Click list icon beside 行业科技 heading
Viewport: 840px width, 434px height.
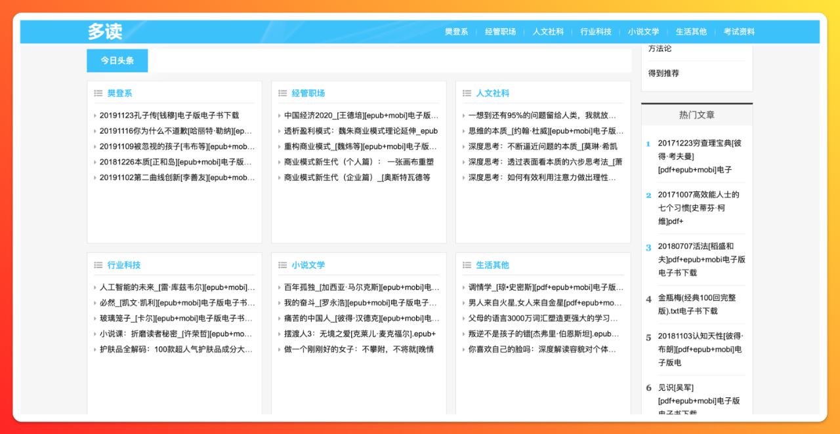tap(98, 265)
